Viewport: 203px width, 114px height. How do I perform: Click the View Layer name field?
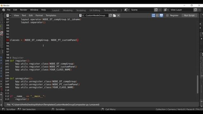coord(181,10)
